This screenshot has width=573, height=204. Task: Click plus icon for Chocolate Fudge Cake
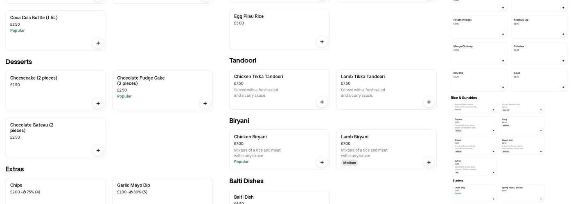pyautogui.click(x=205, y=104)
